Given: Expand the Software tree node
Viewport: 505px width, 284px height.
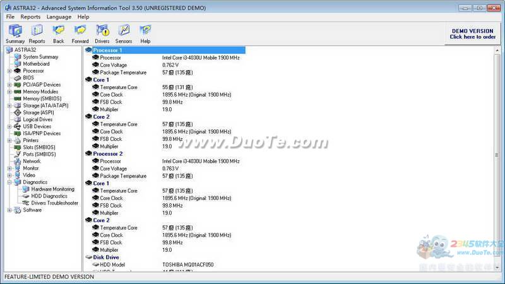Looking at the screenshot, I should (x=9, y=210).
